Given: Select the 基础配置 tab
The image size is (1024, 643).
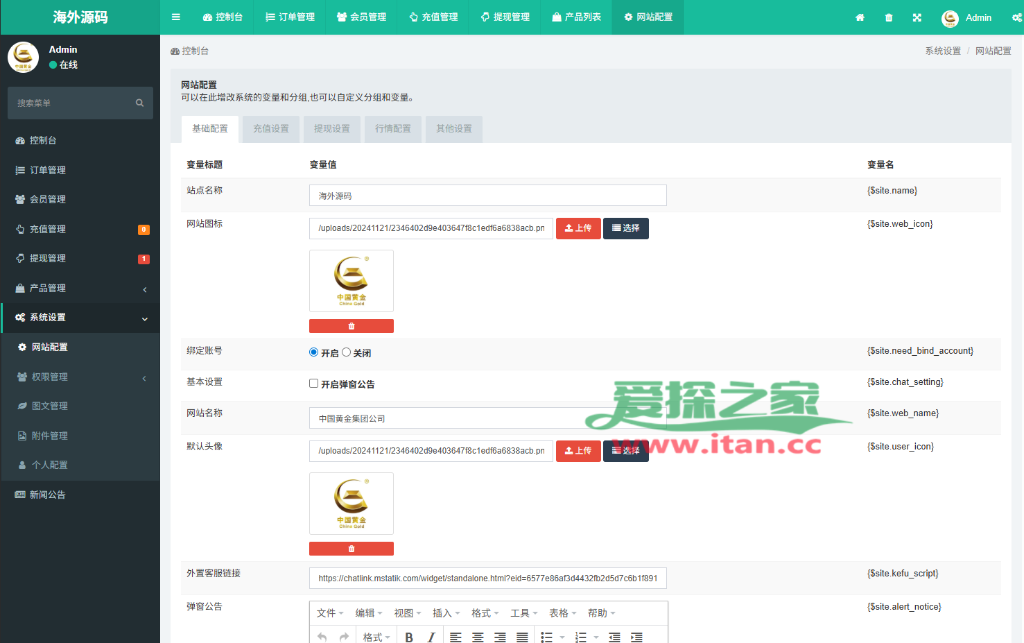Looking at the screenshot, I should [210, 129].
